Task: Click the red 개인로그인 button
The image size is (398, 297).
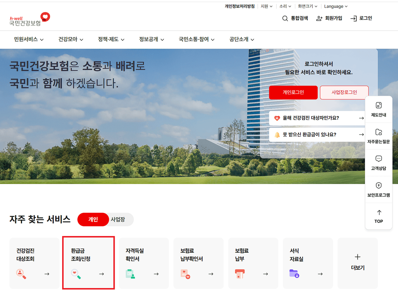Action: [293, 92]
